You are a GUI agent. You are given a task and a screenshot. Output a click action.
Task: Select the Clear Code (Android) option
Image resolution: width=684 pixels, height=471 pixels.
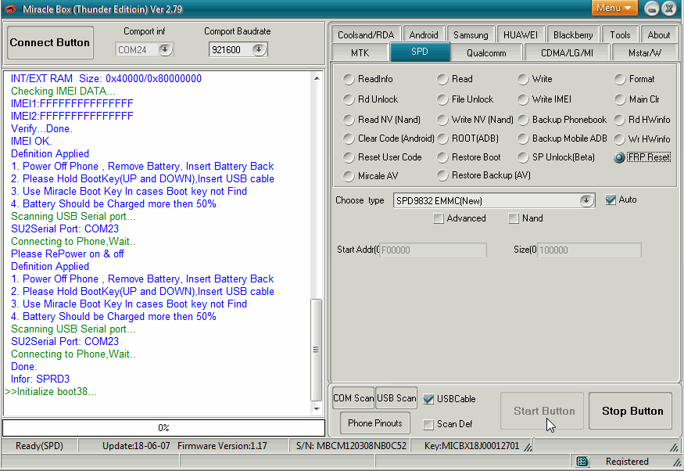(348, 138)
